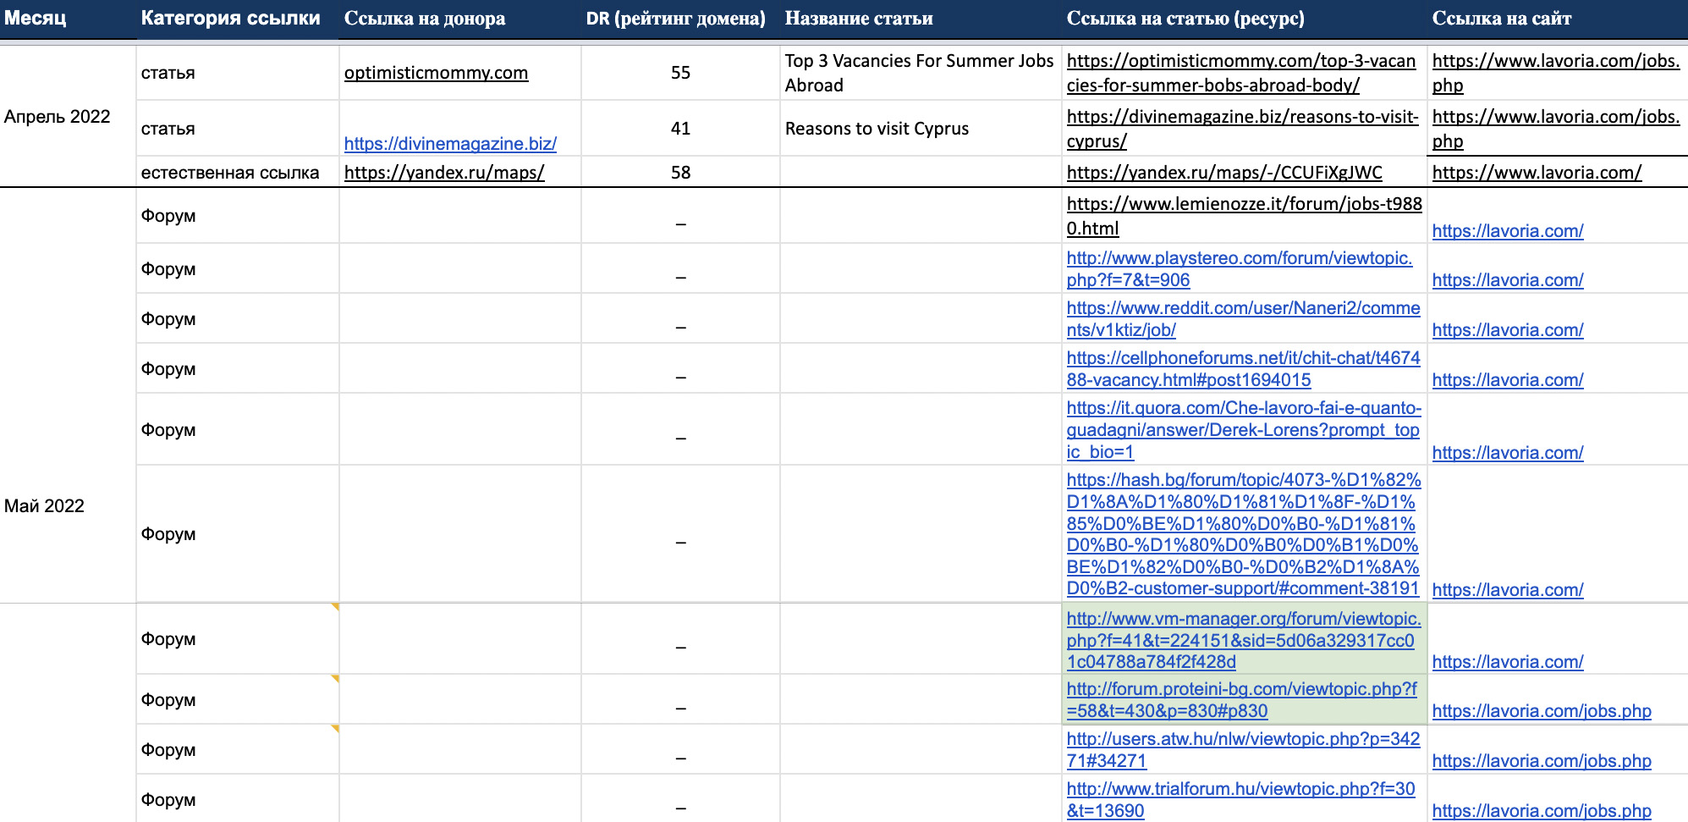Select Форум cell in vm-manager row

click(x=238, y=639)
